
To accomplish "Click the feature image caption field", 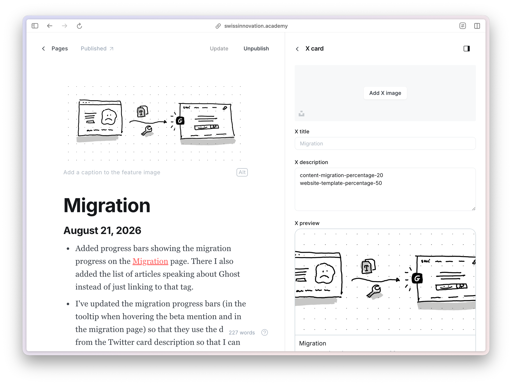I will (112, 172).
